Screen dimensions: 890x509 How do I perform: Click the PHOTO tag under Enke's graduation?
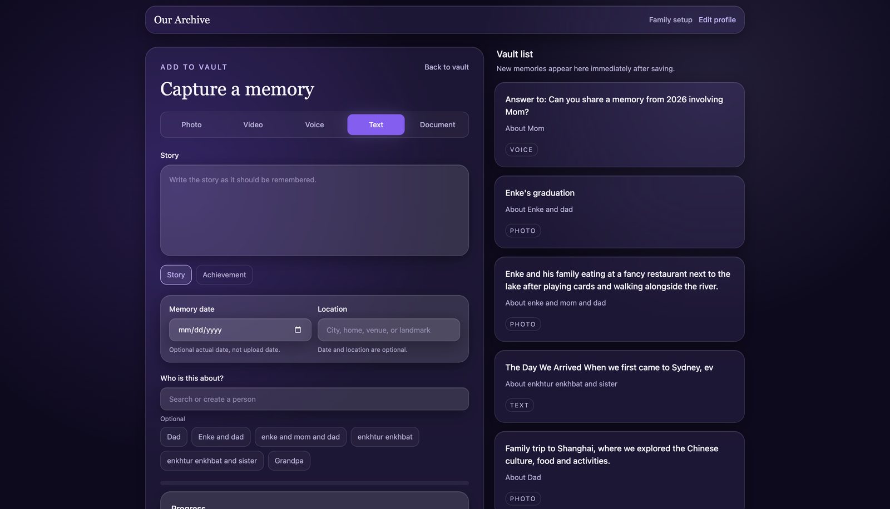pos(523,231)
